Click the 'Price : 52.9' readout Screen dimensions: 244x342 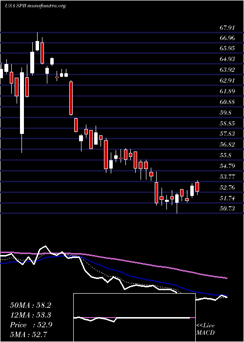click(31, 325)
